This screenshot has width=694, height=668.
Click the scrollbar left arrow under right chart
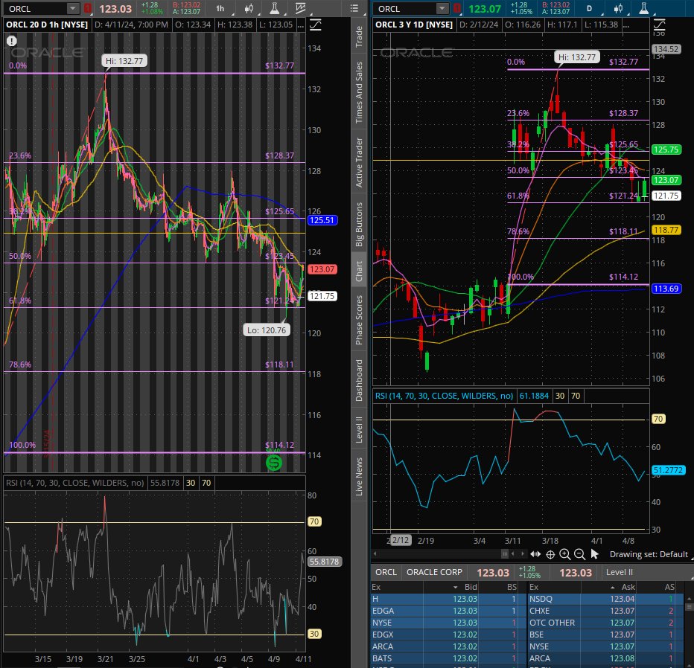click(375, 554)
